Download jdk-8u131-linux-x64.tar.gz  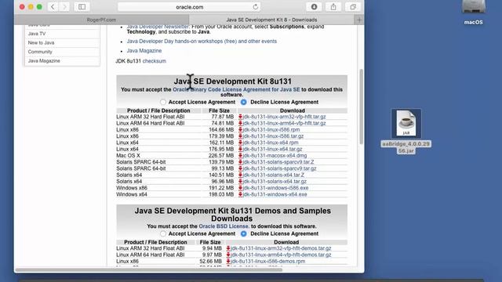coord(272,150)
